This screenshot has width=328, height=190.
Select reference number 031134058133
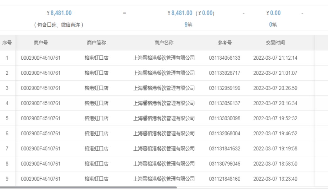[225, 58]
